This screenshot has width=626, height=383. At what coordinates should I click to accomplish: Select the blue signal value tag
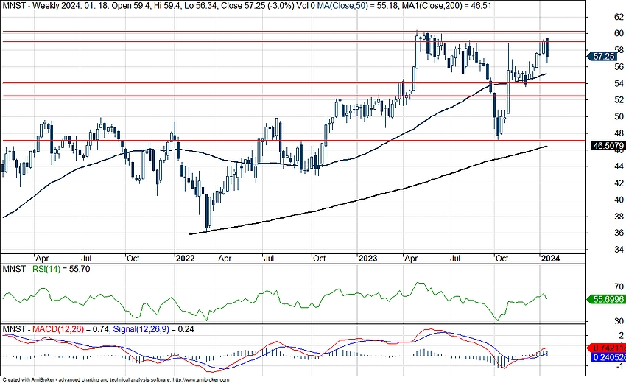click(608, 357)
